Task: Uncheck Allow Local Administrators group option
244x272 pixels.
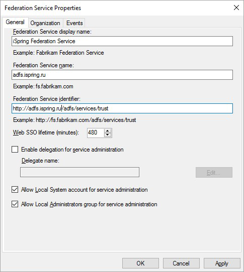Action: [x=15, y=204]
